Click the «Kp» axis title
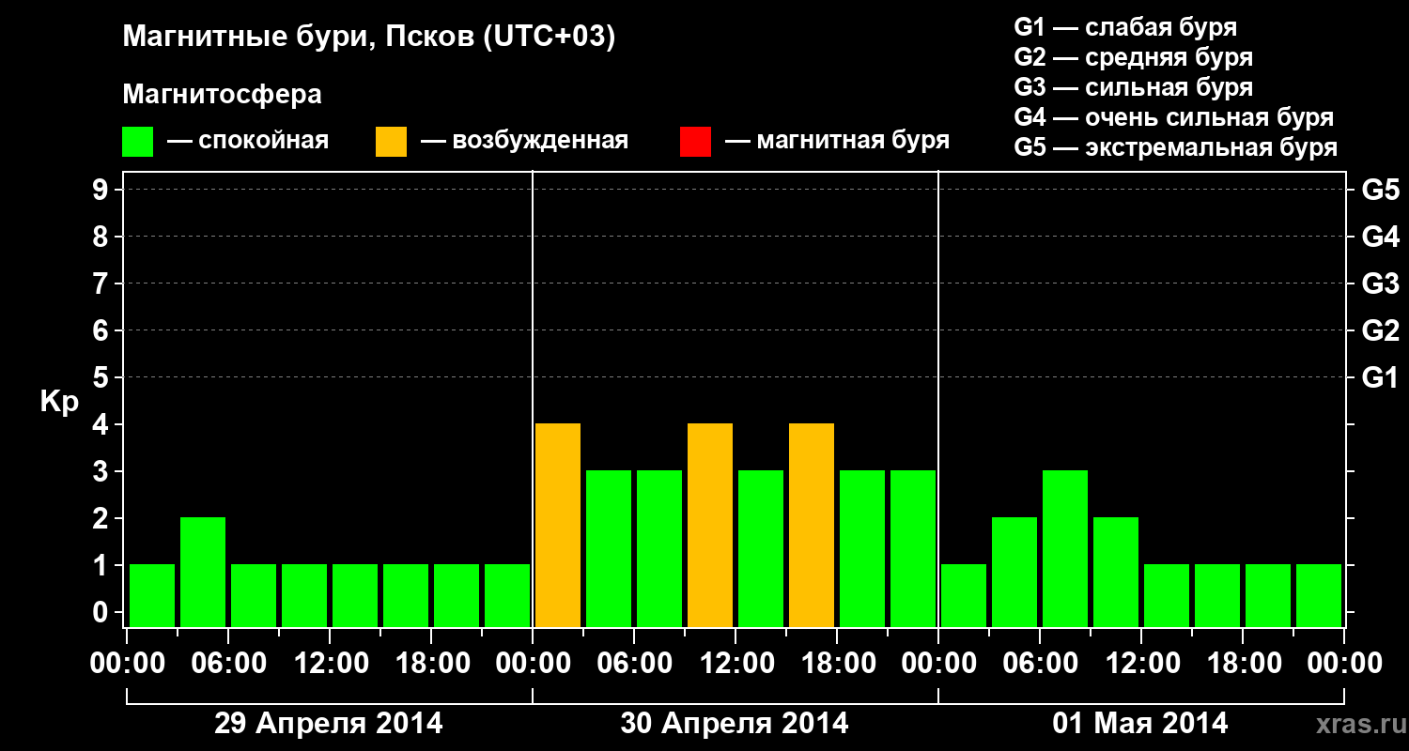Image resolution: width=1409 pixels, height=751 pixels. point(59,403)
